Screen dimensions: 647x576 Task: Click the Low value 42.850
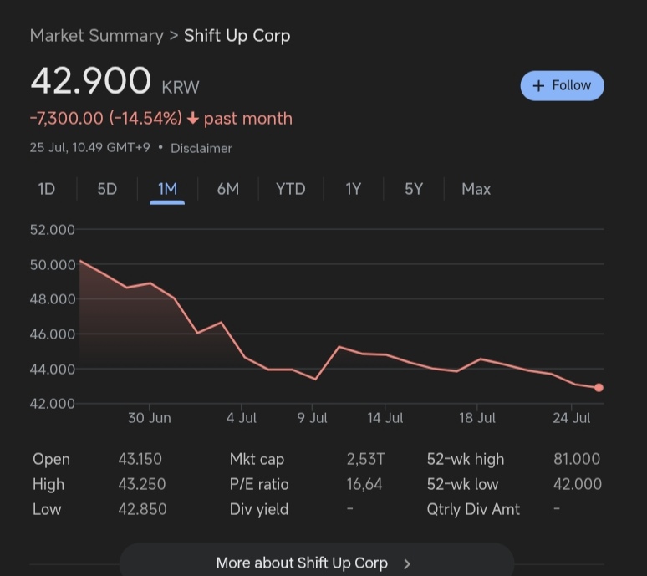(x=142, y=509)
